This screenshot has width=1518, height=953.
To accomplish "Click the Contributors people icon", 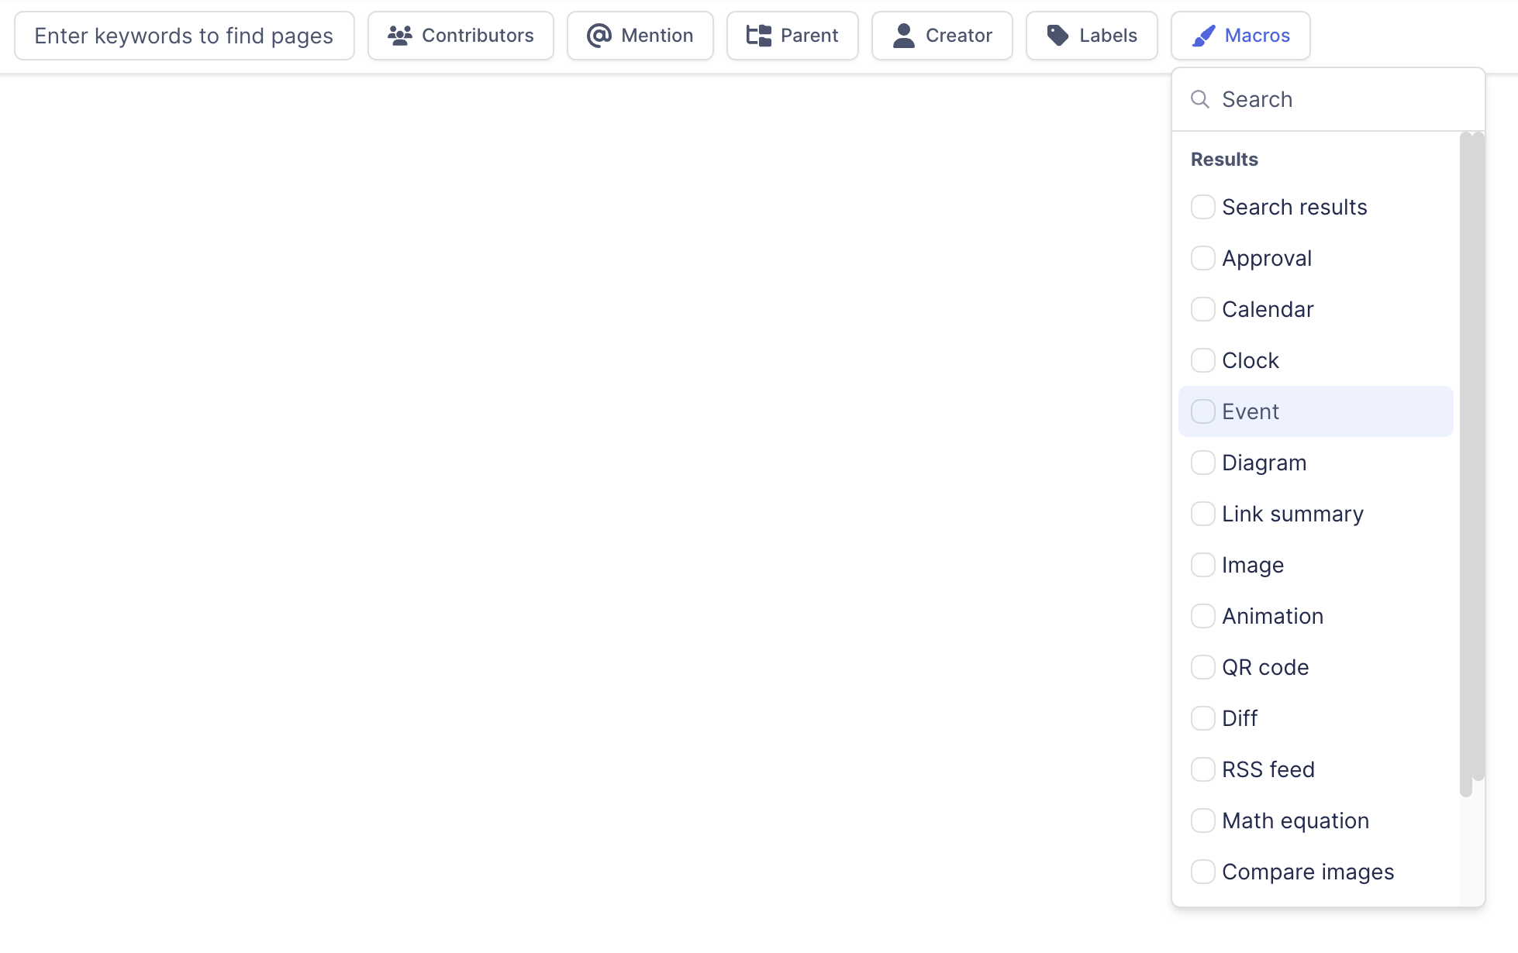I will (400, 35).
